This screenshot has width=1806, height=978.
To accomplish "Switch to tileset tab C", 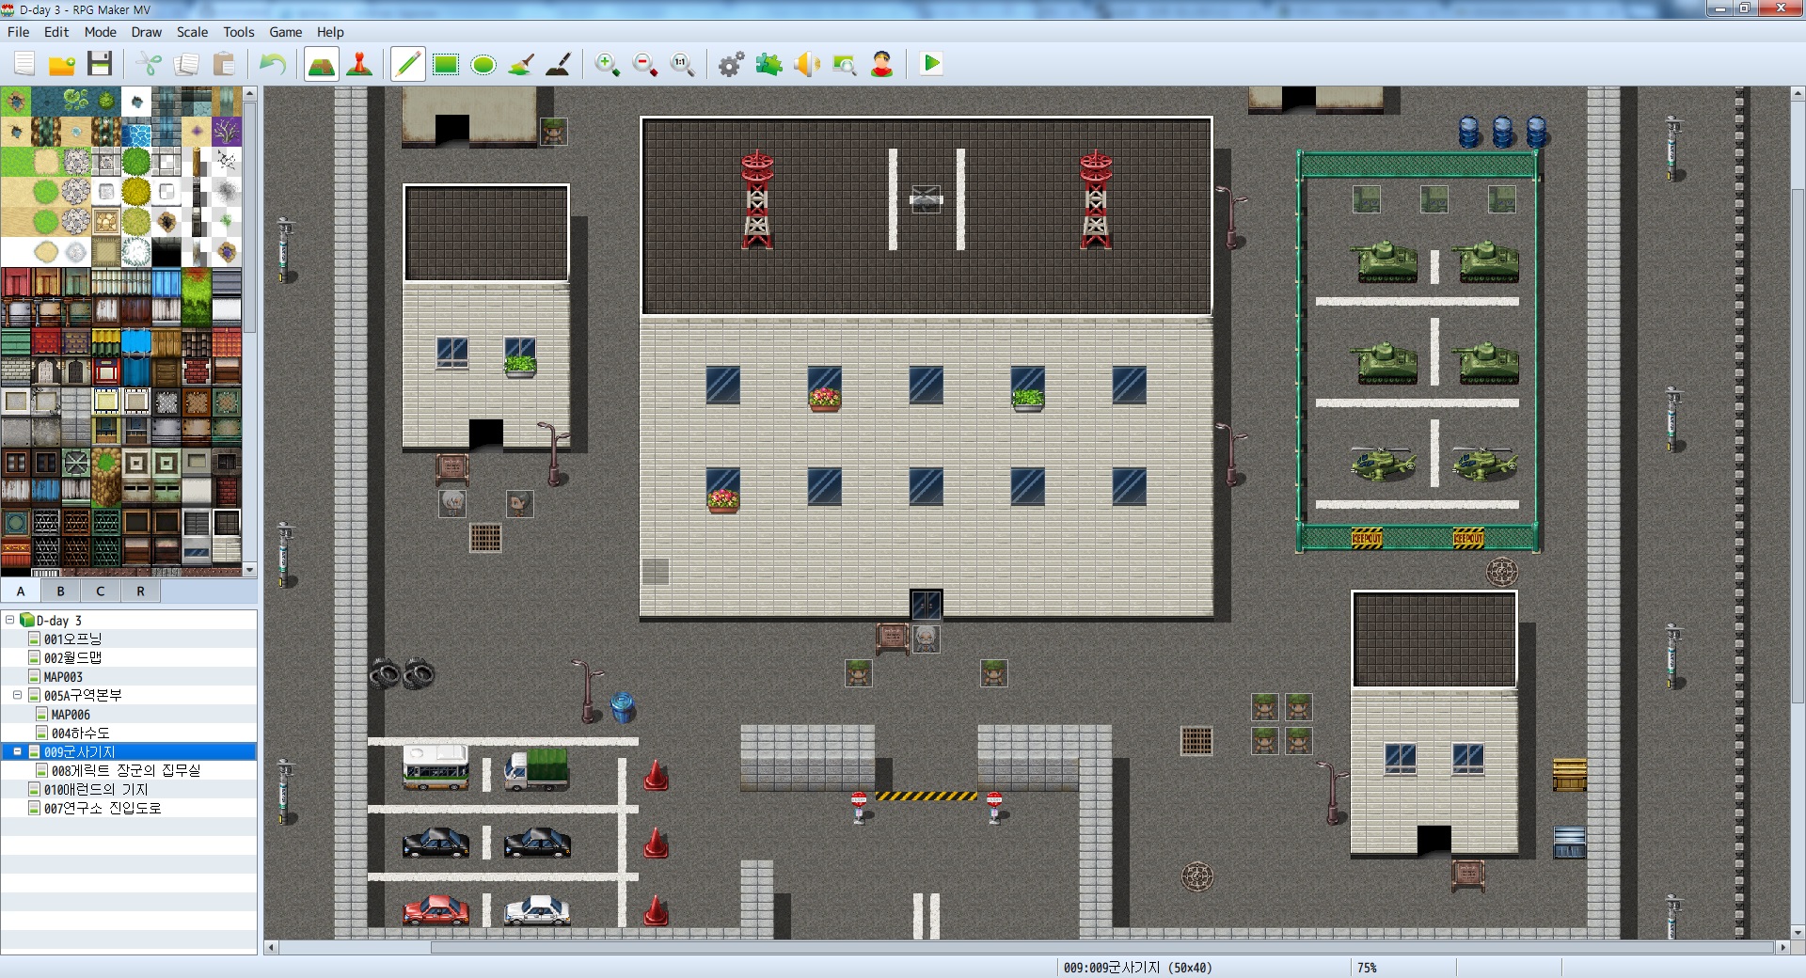I will [x=101, y=592].
